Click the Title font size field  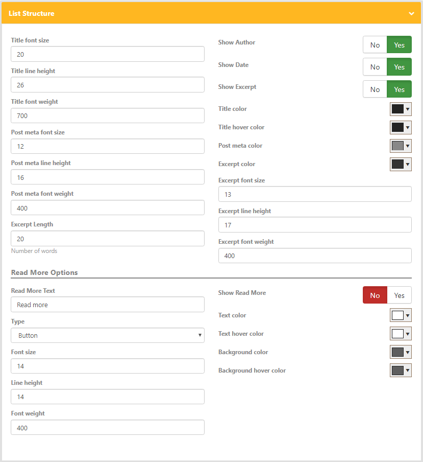pos(108,54)
